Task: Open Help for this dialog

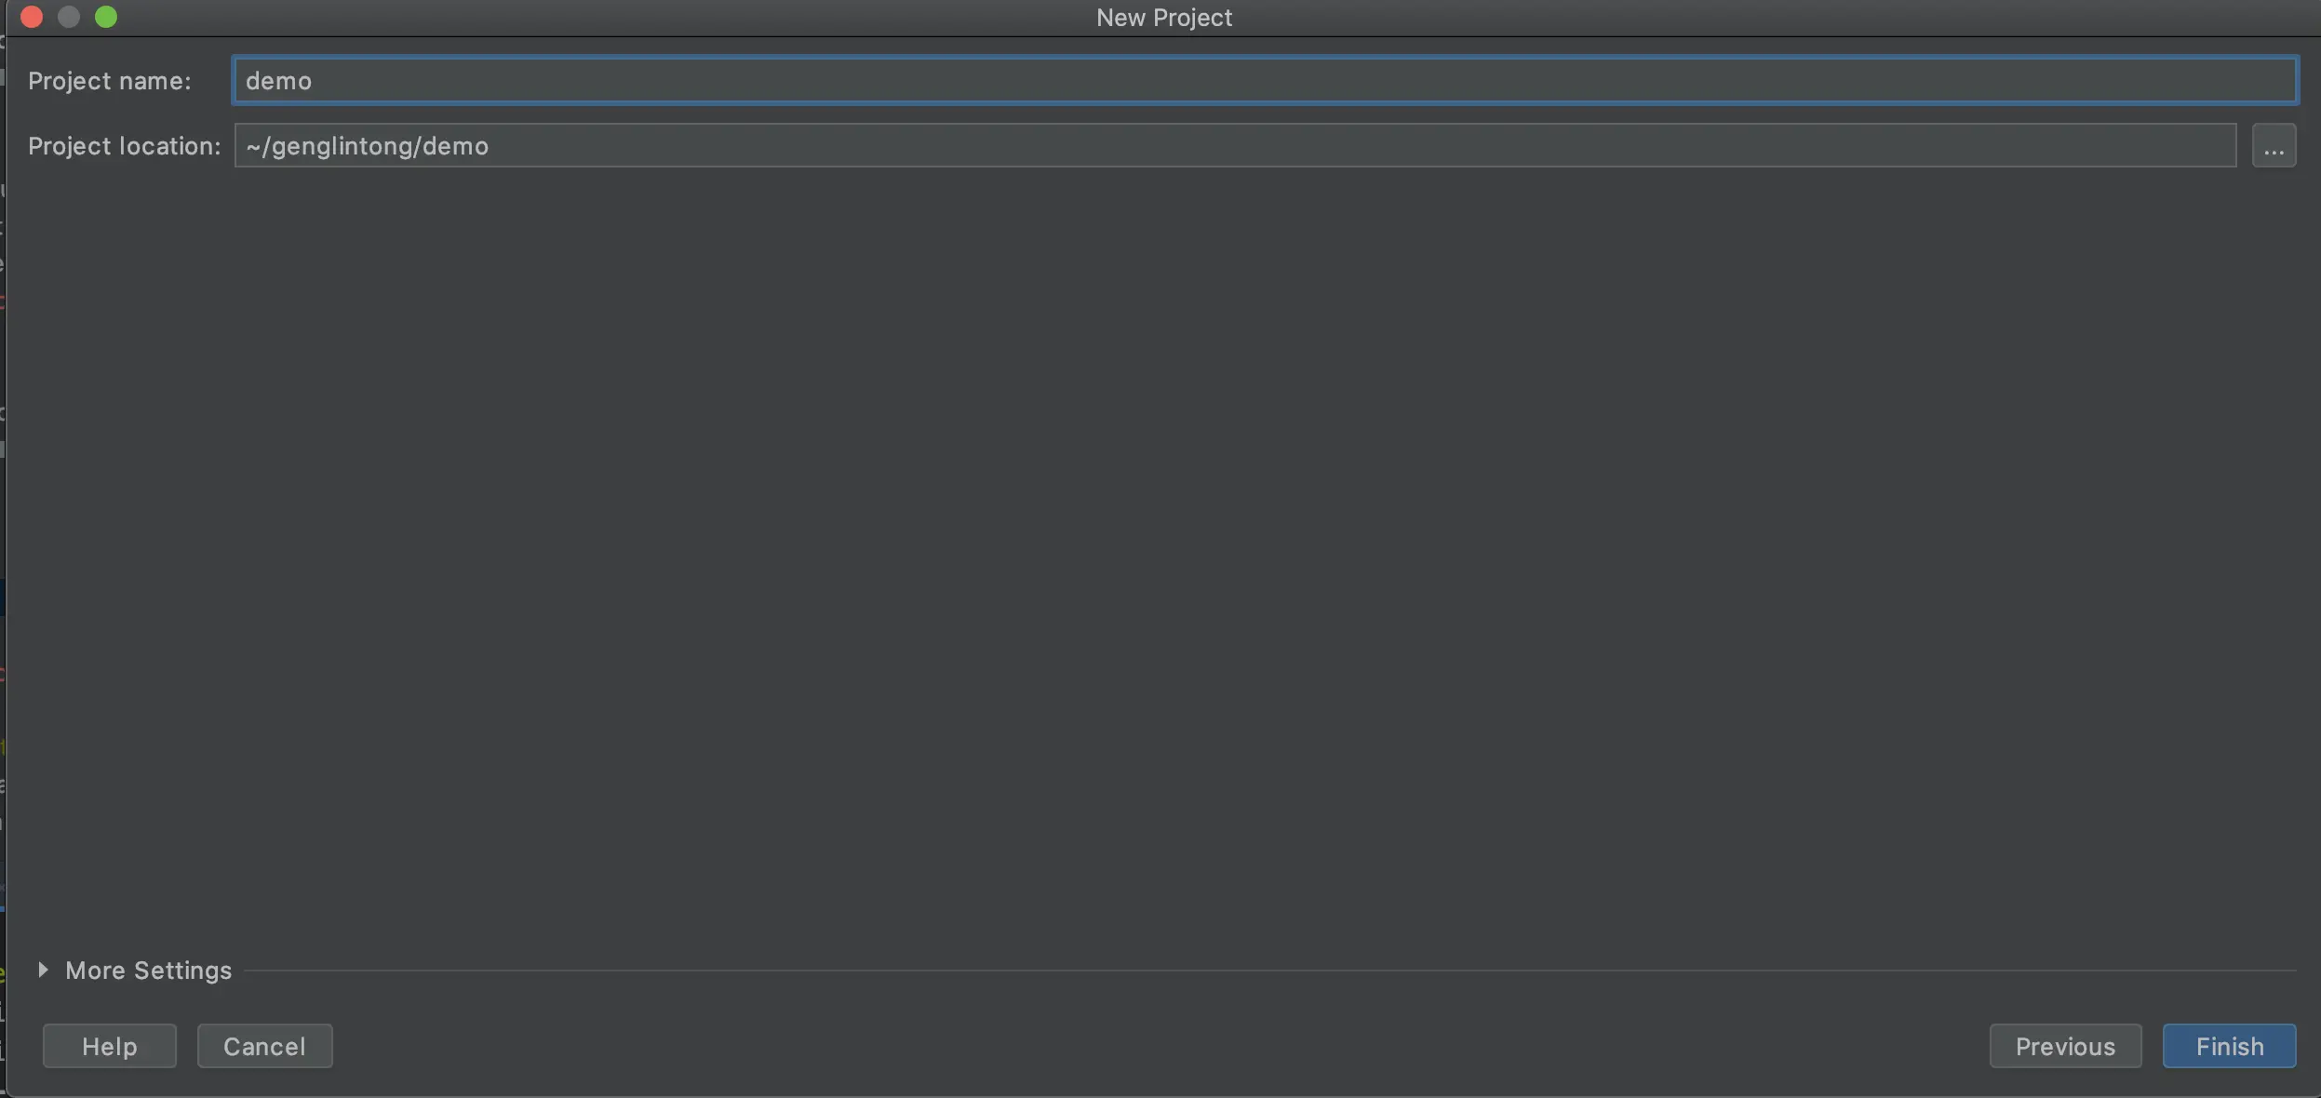Action: (109, 1046)
